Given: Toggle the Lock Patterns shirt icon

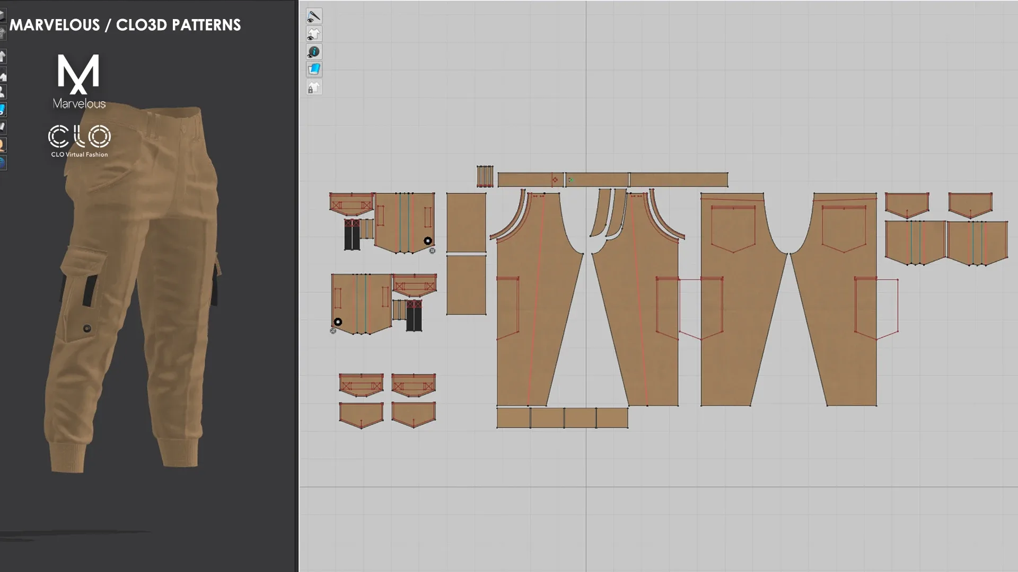Looking at the screenshot, I should point(314,87).
